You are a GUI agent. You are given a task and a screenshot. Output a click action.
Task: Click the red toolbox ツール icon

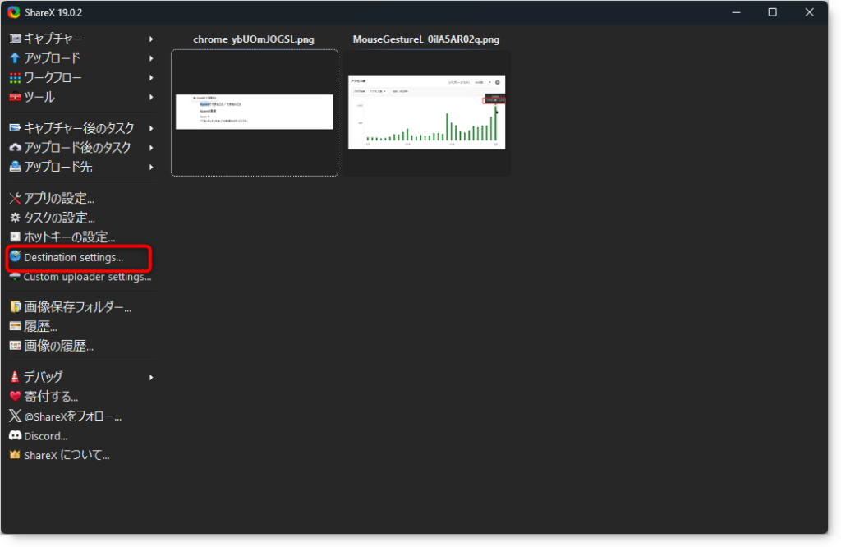[x=15, y=97]
